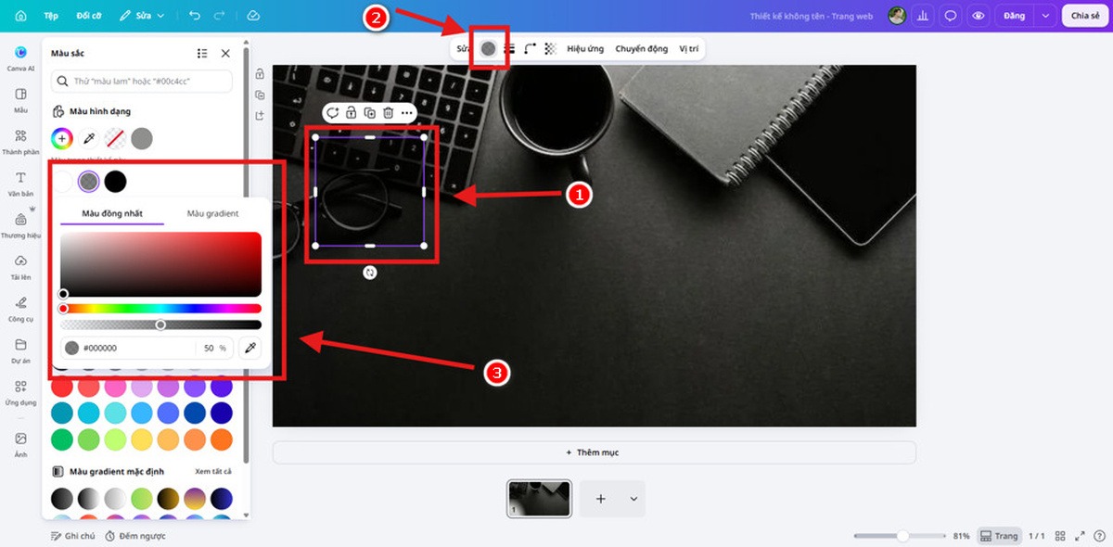The image size is (1113, 547).
Task: Open Hiệu ứng effects in the toolbar
Action: click(585, 48)
